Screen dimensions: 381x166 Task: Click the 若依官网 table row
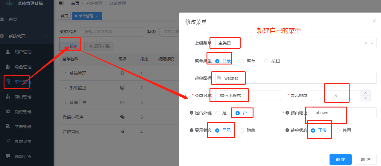pos(119,132)
